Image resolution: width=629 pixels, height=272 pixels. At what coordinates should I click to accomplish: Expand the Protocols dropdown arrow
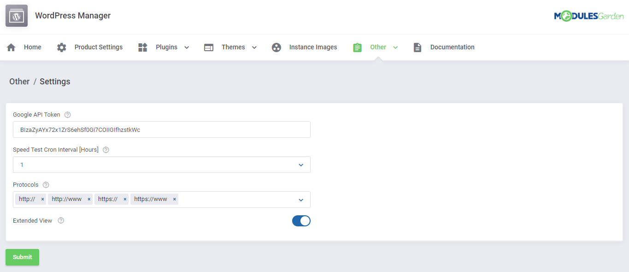pyautogui.click(x=301, y=200)
